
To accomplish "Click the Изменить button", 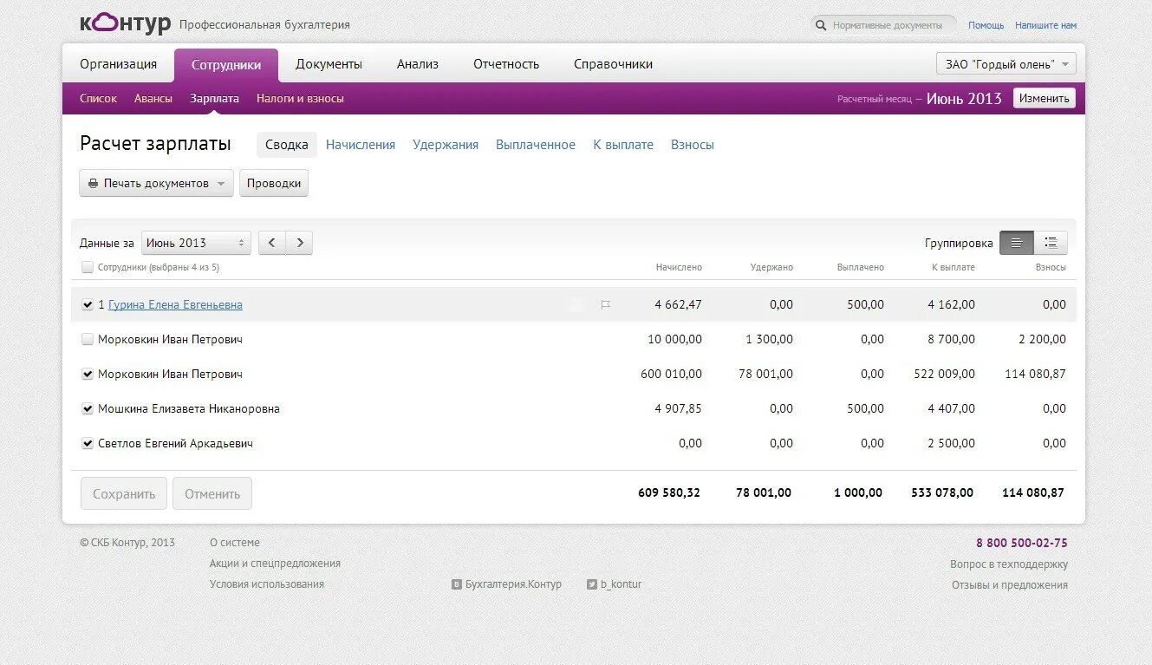I will pyautogui.click(x=1045, y=98).
